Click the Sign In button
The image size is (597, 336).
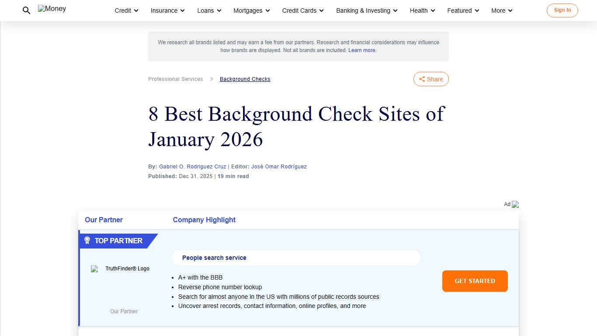[562, 10]
